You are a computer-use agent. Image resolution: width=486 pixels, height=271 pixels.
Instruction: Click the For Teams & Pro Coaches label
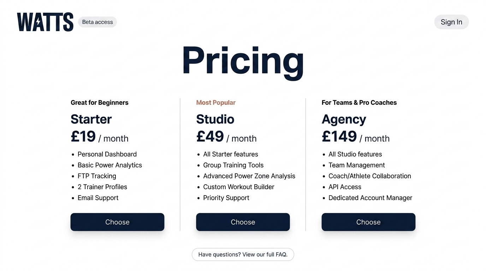pos(359,103)
